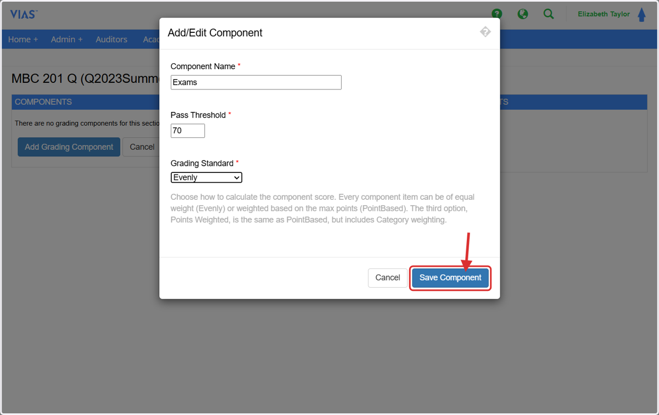Screen dimensions: 659x415
Task: Open the Grading Standard dropdown
Action: point(206,177)
